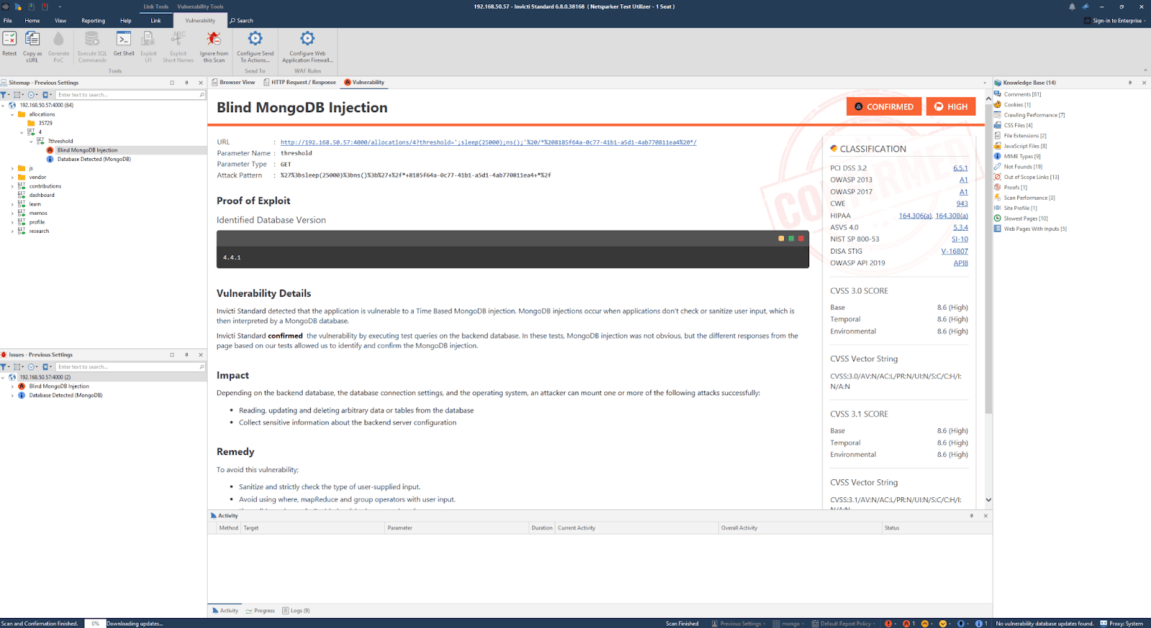Open the vulnerable URL link

point(488,142)
